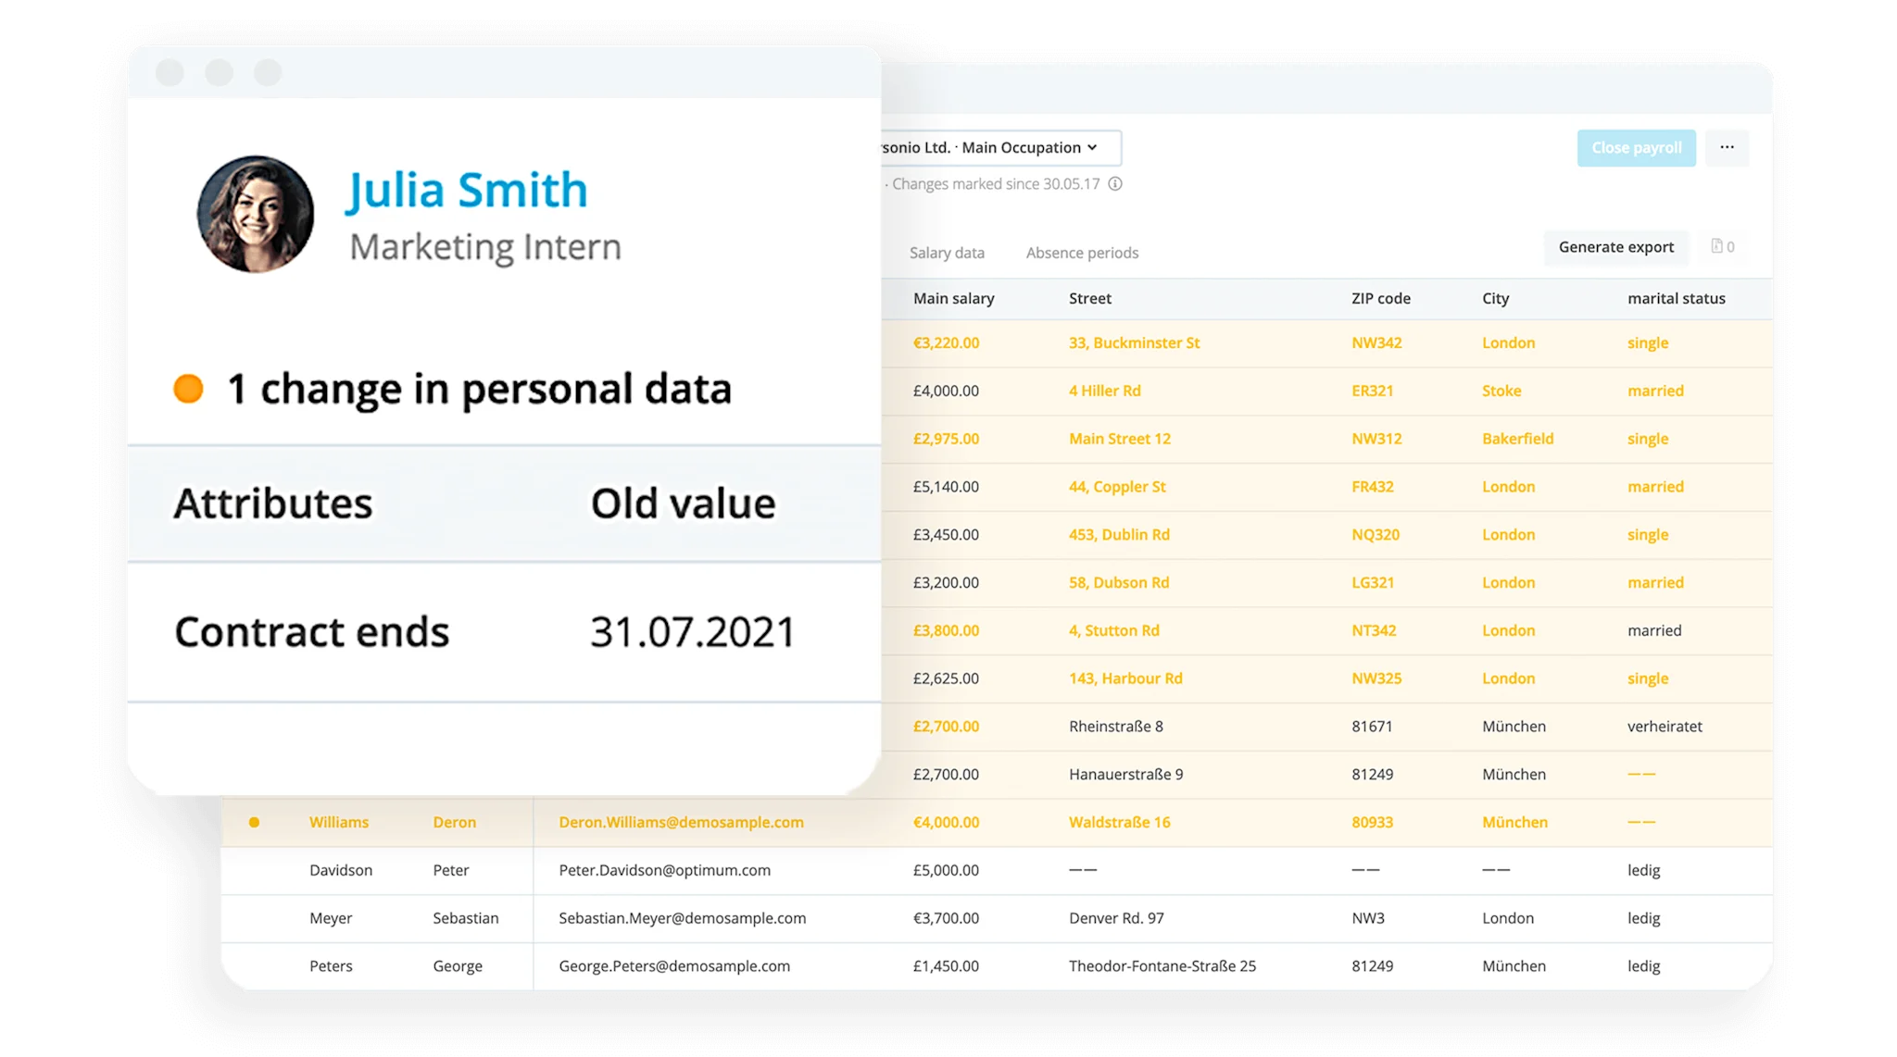
Task: Click the Generate export button
Action: pyautogui.click(x=1615, y=247)
